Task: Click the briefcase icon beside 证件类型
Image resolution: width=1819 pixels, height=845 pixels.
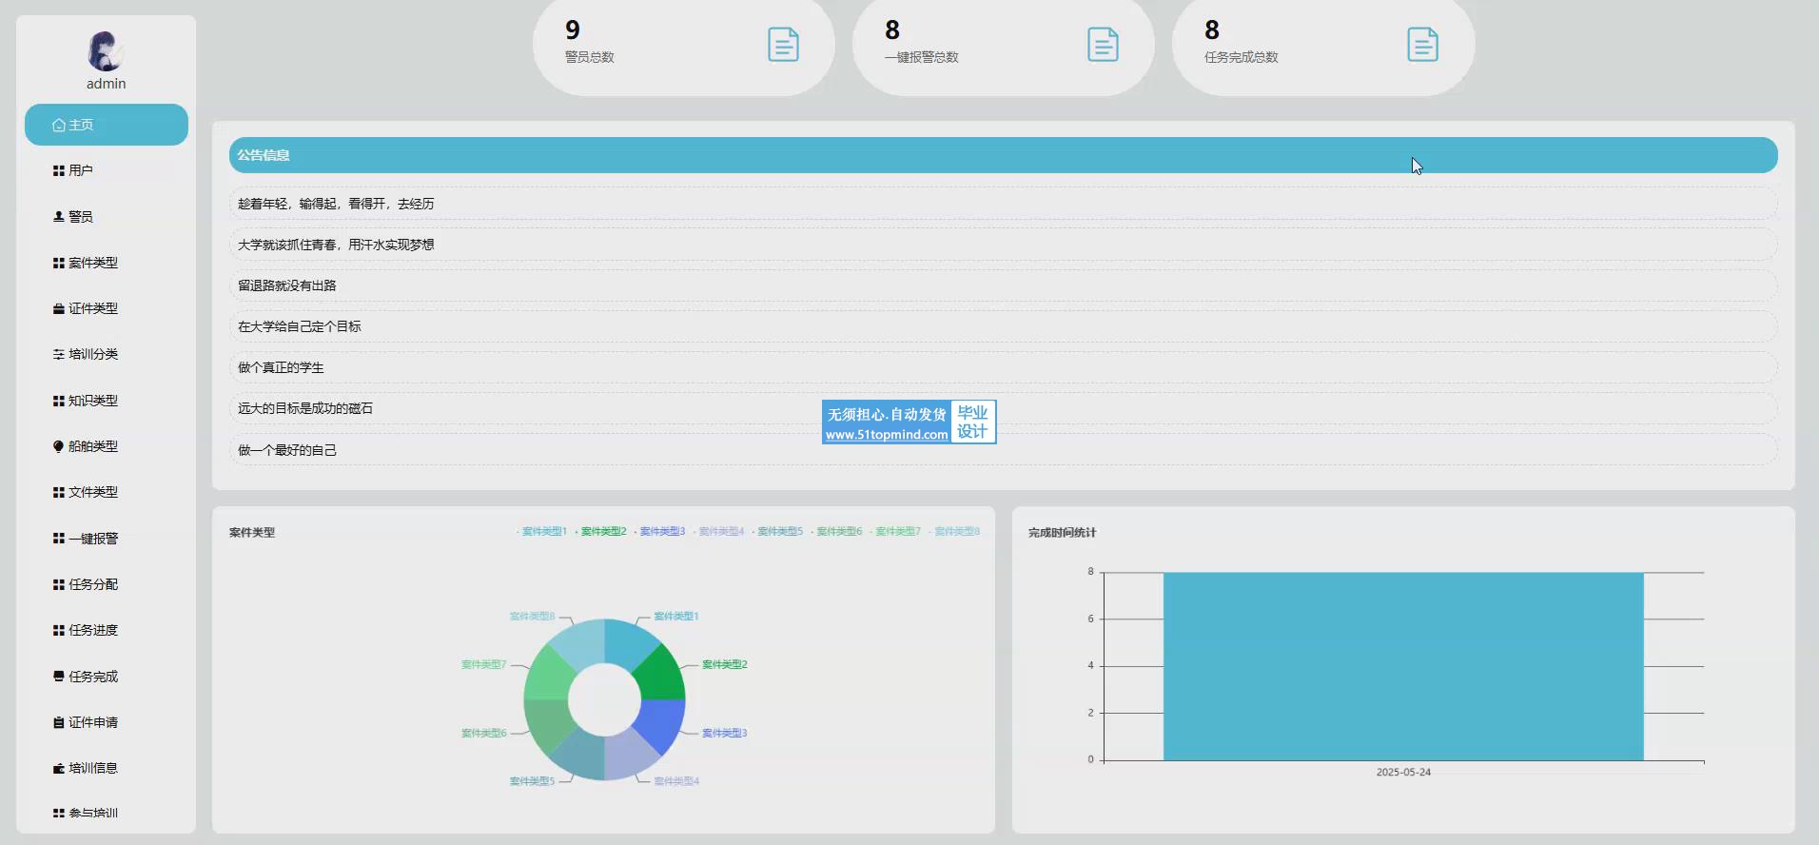Action: pyautogui.click(x=59, y=309)
